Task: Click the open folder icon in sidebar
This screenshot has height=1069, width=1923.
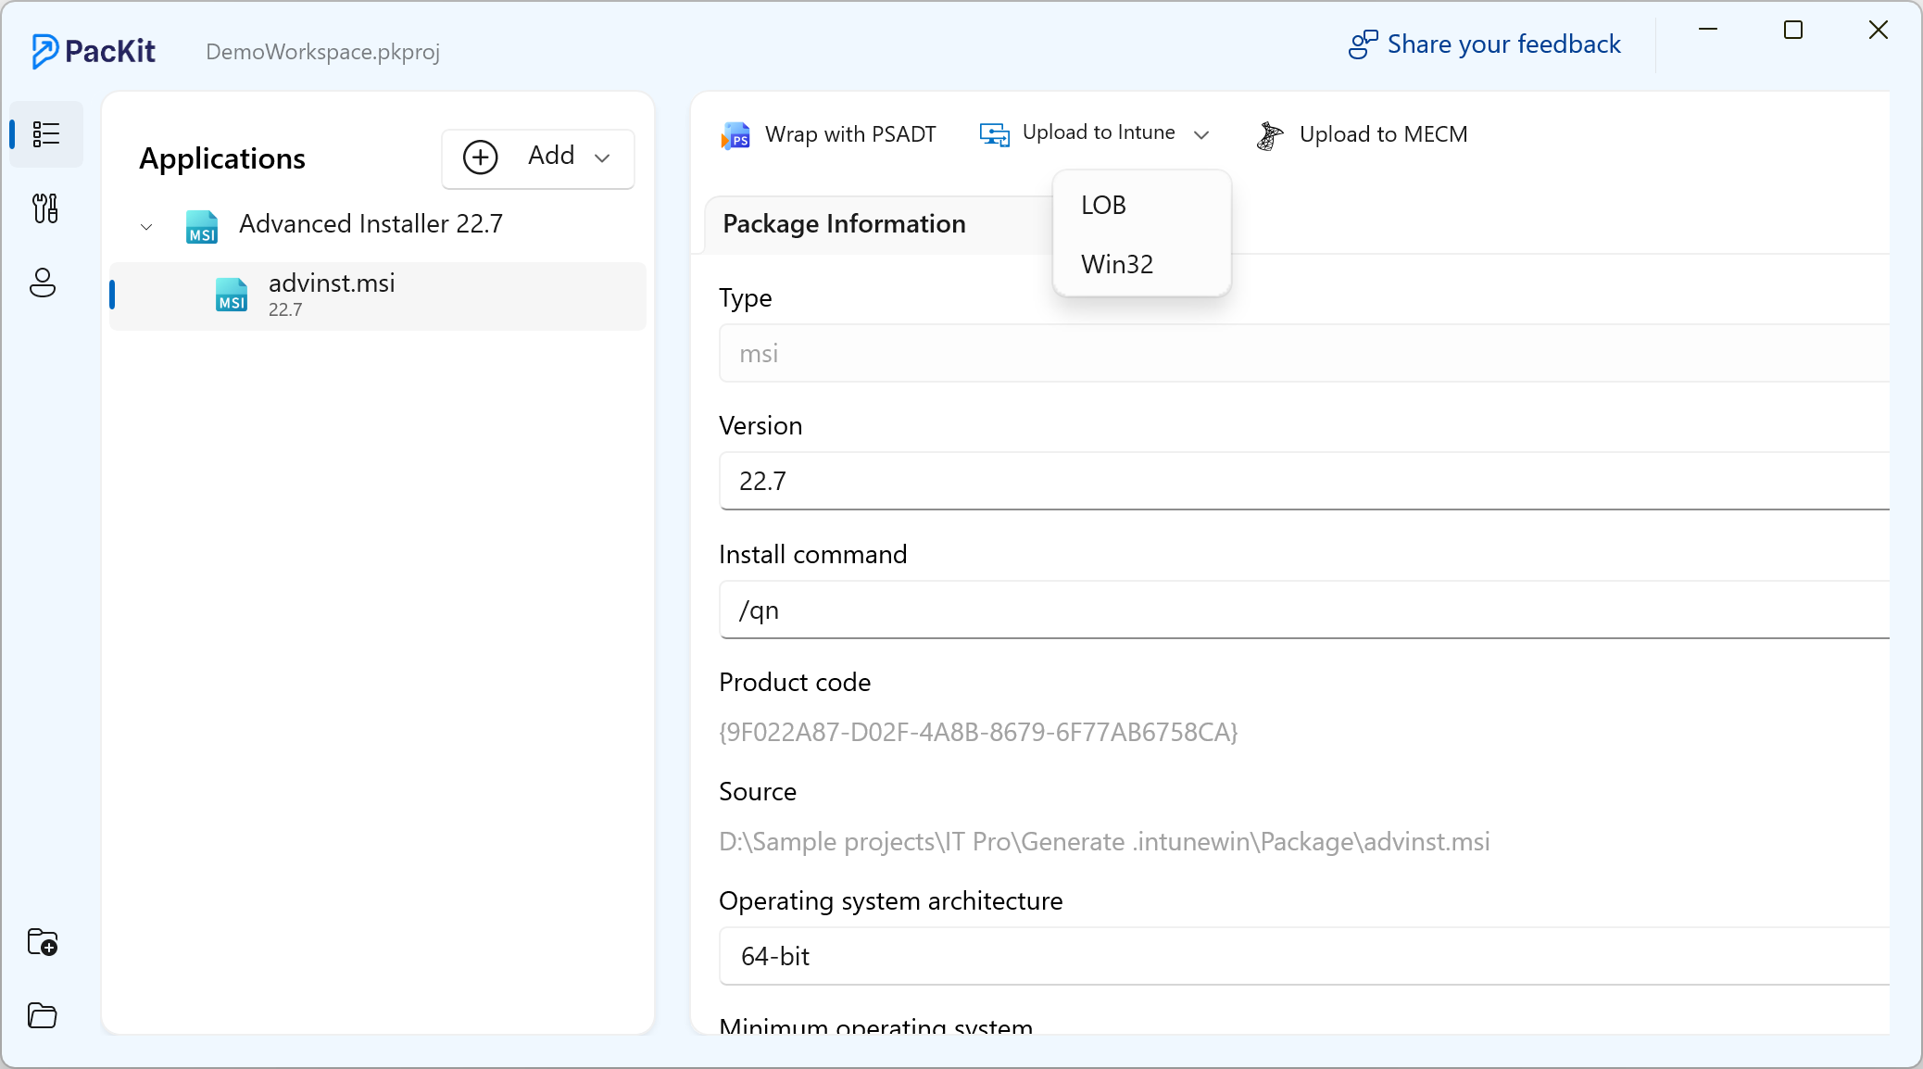Action: (x=43, y=1015)
